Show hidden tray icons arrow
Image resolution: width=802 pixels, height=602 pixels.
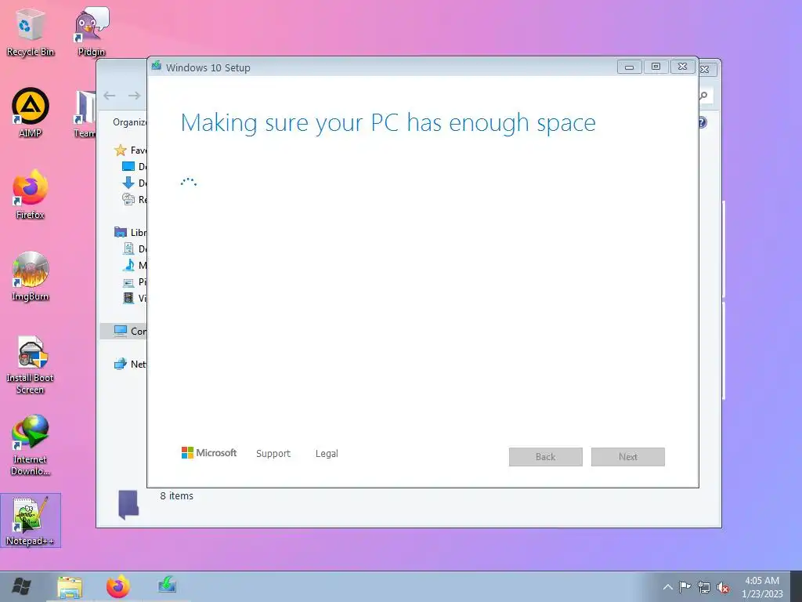click(x=667, y=587)
